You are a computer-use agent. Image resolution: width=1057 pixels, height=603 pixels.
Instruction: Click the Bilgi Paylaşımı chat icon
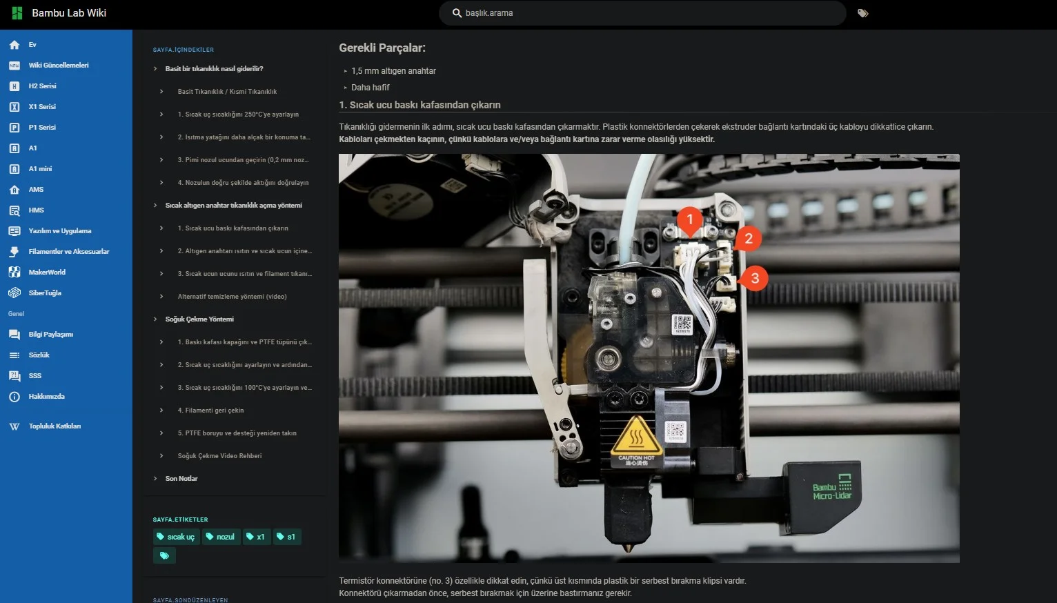(x=14, y=335)
